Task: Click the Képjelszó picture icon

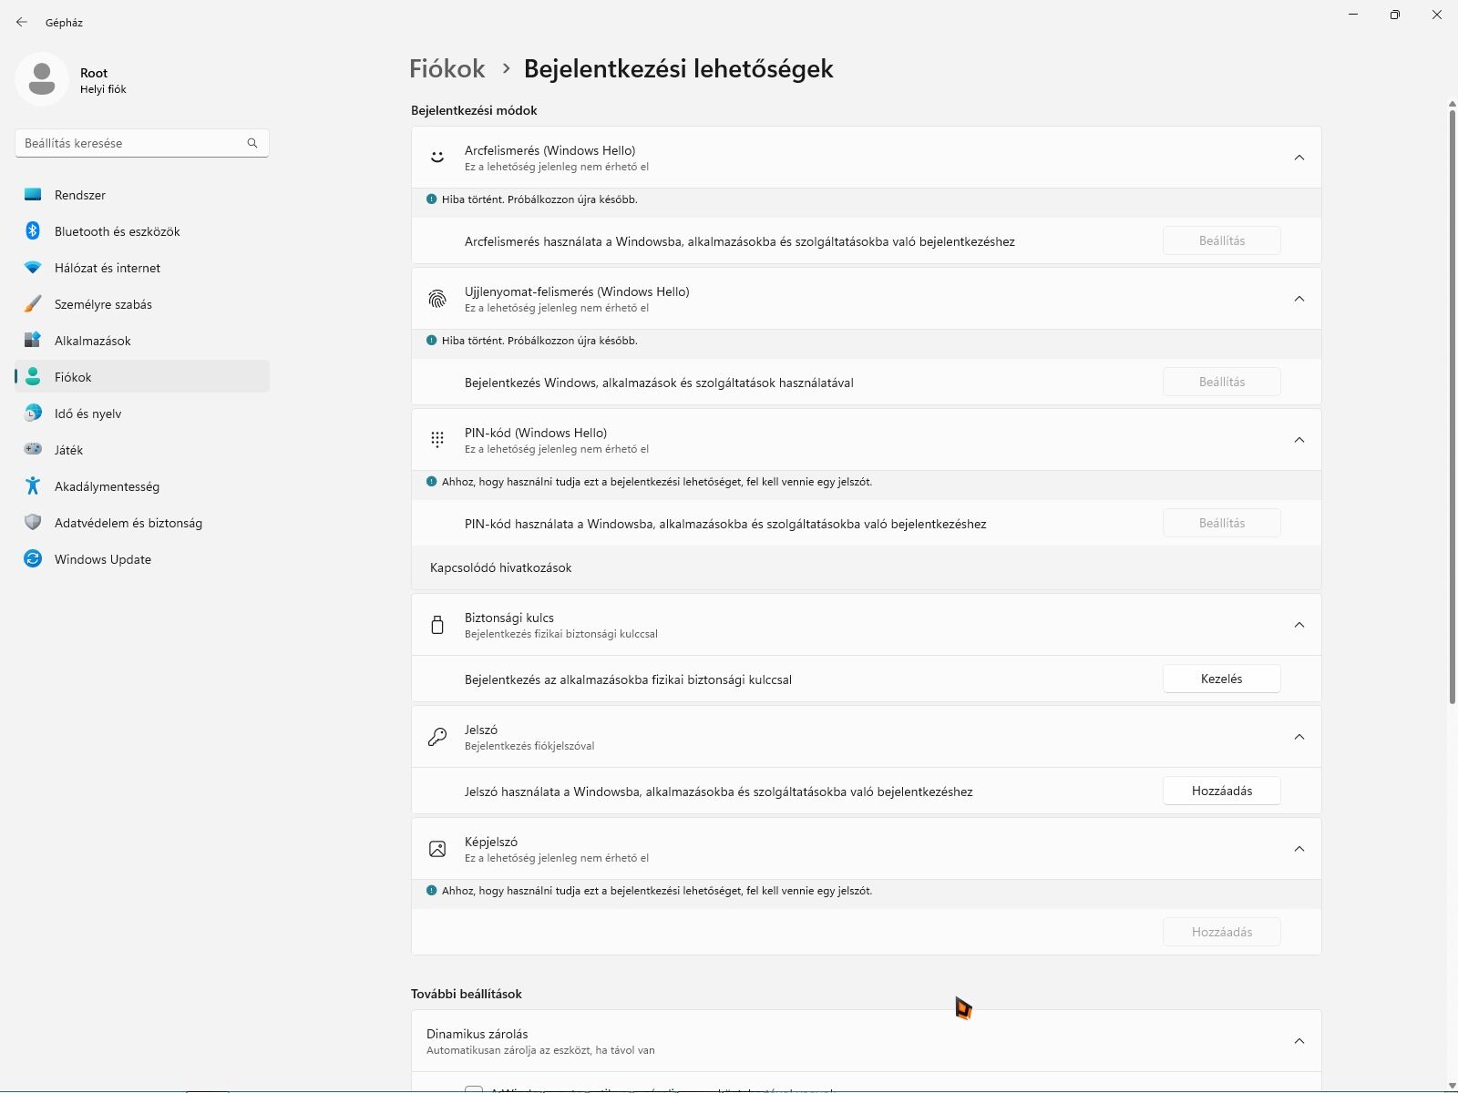Action: pyautogui.click(x=437, y=849)
